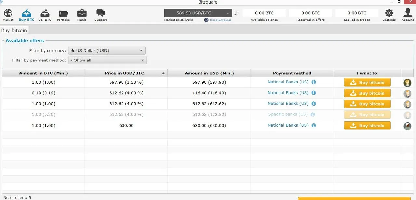Screen dimensions: 416x200
Task: Click the Available offers heading
Action: click(25, 41)
